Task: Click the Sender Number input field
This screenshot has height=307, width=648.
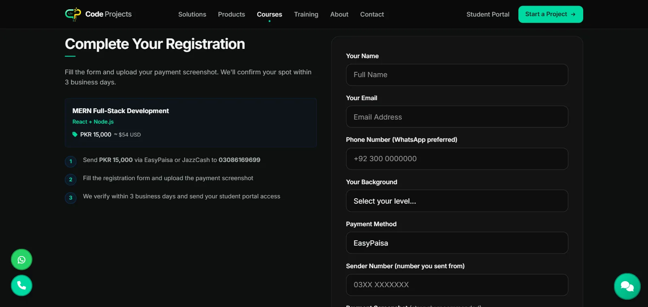Action: pos(457,285)
